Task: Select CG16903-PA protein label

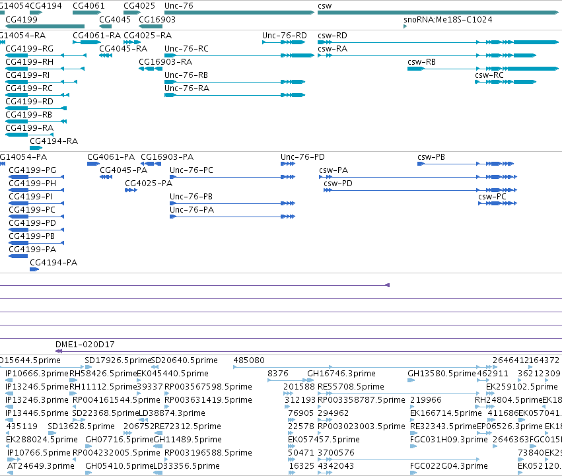Action: tap(167, 157)
